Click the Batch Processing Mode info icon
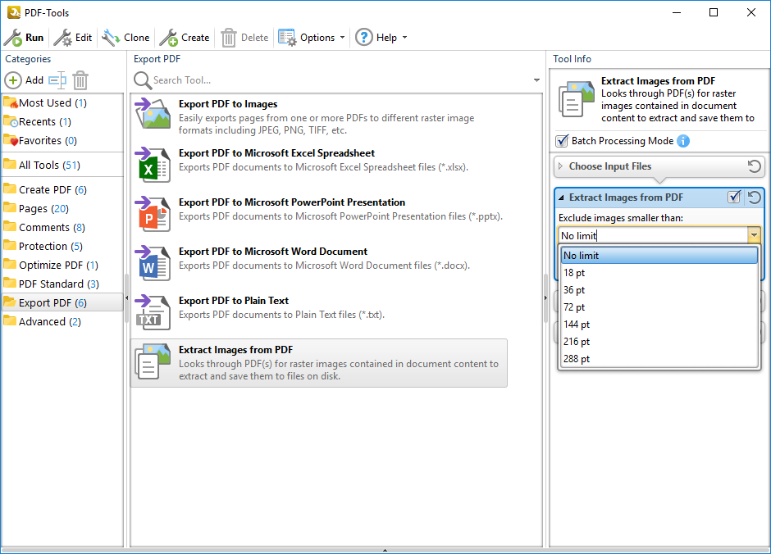 [683, 141]
